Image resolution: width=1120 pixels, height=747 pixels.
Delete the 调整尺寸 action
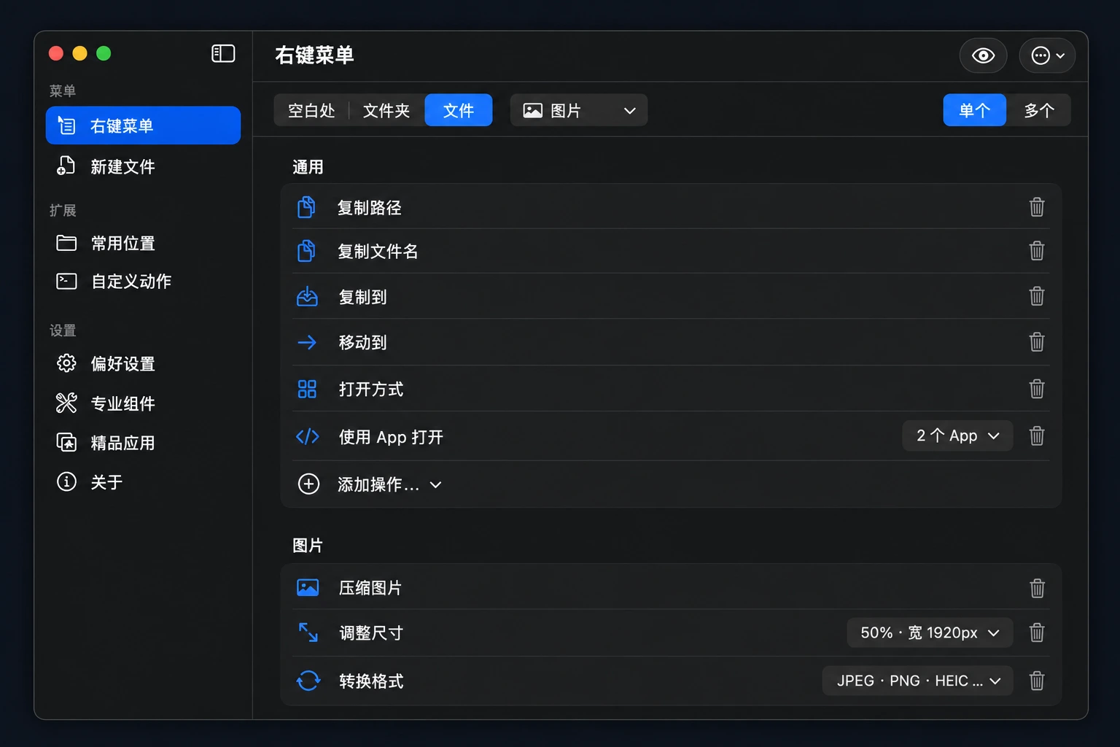coord(1037,632)
